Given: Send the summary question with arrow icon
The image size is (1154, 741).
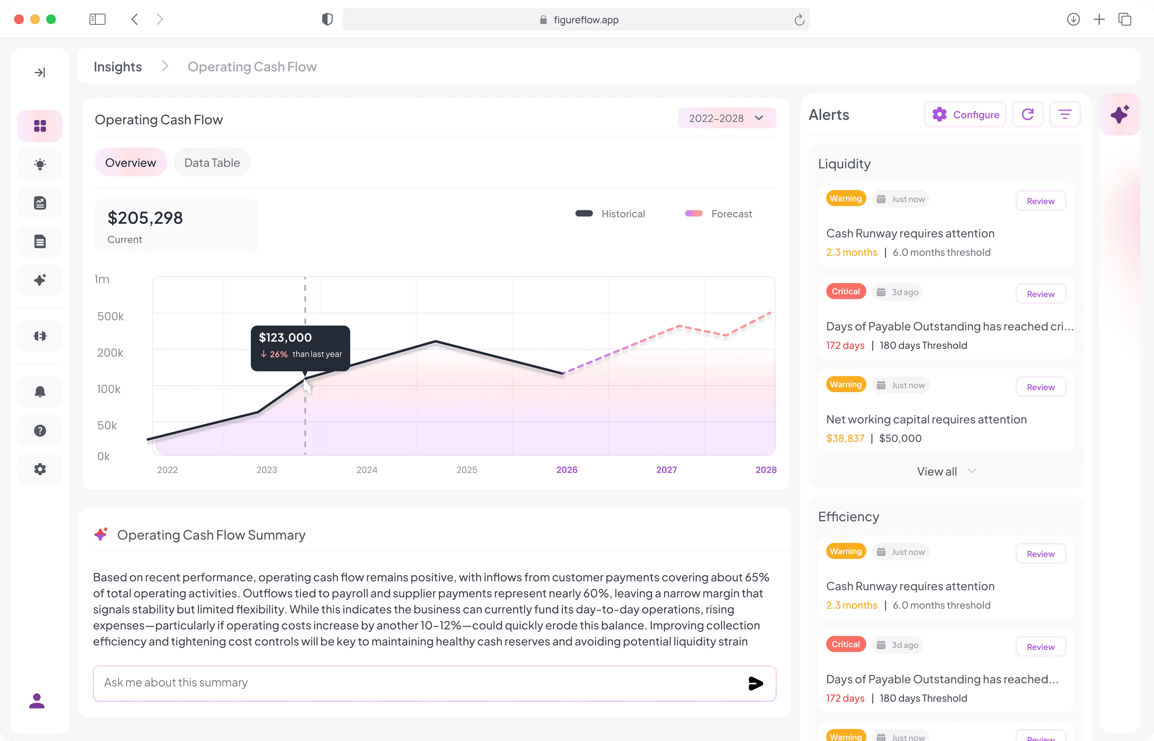Looking at the screenshot, I should [x=755, y=683].
